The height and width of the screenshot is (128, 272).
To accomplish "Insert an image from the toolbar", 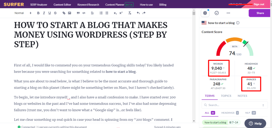I will point(69,13).
